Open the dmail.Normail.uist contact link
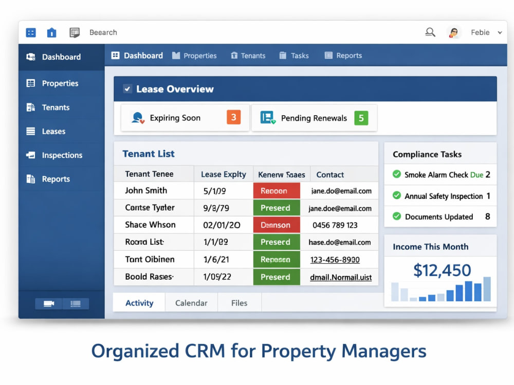The image size is (514, 385). 341,278
